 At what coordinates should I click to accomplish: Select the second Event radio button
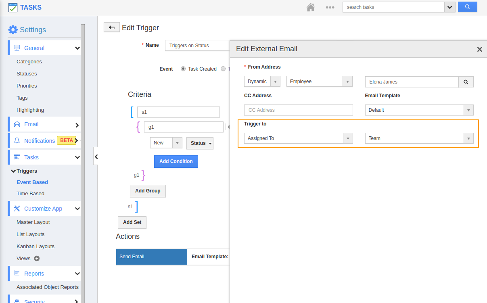coord(223,69)
